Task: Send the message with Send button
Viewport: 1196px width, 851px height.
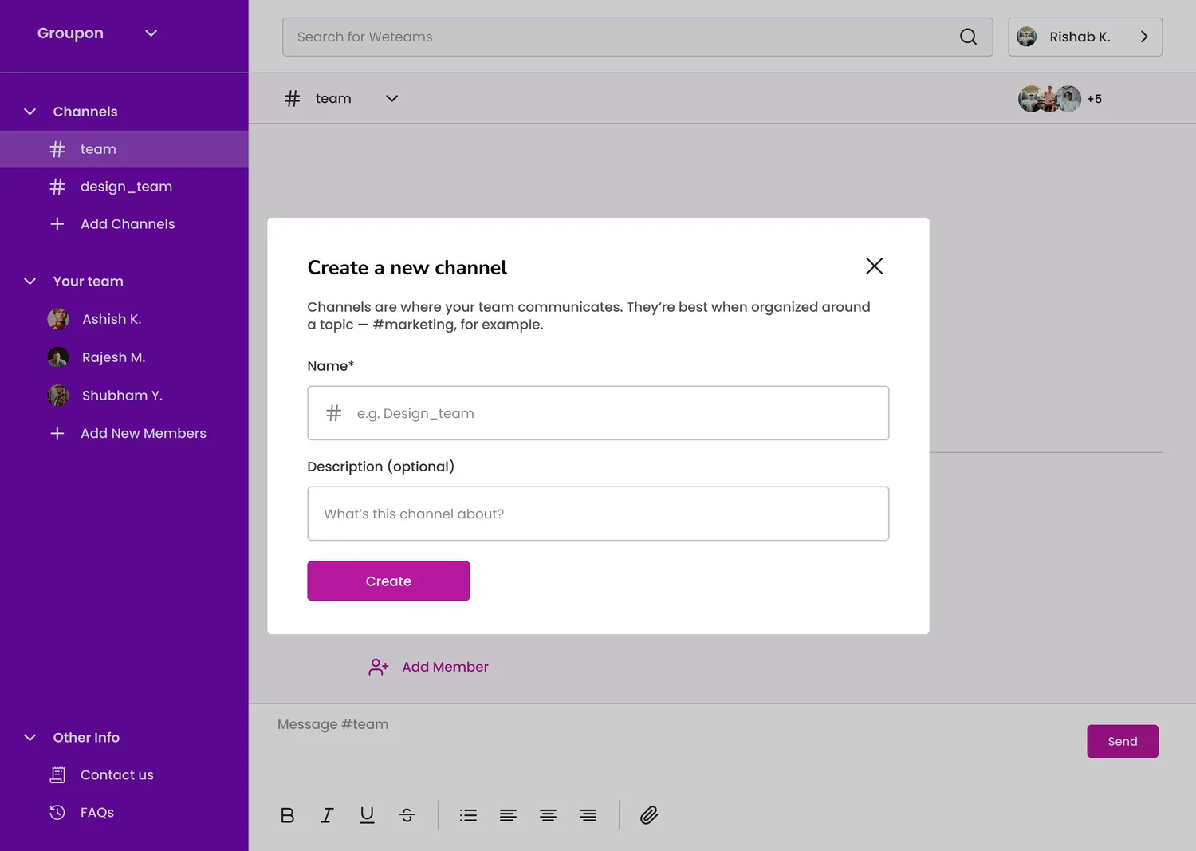Action: pyautogui.click(x=1123, y=741)
